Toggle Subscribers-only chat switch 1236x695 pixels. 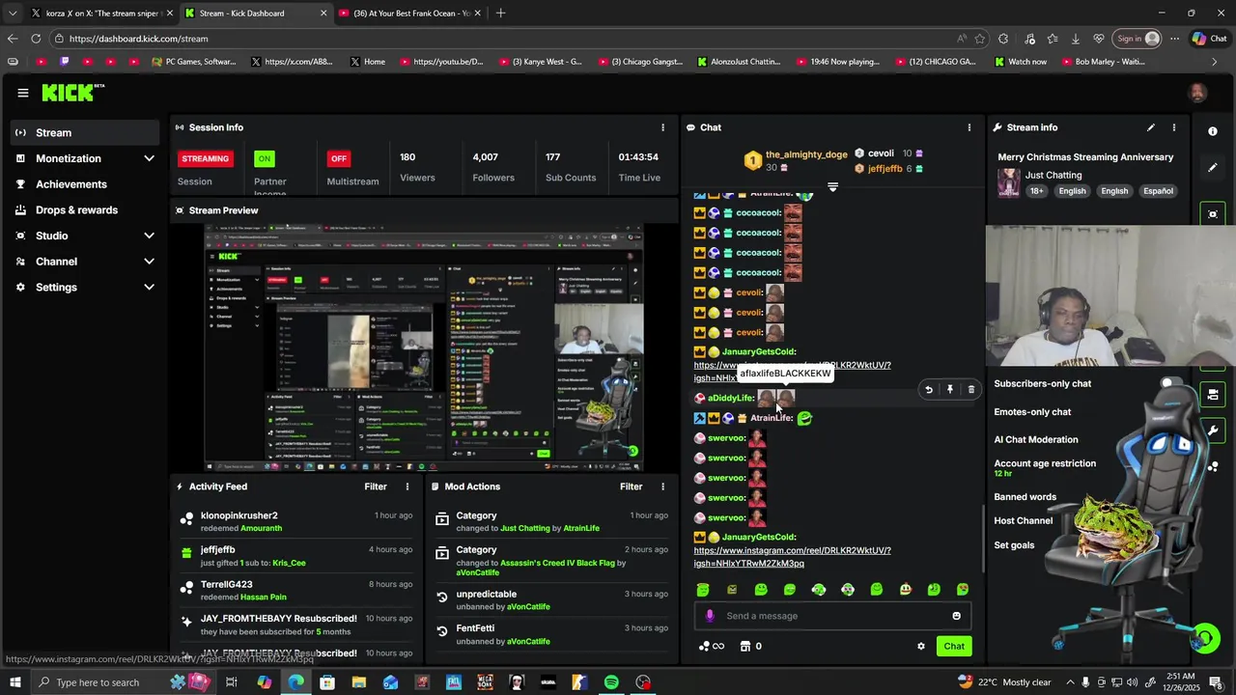click(1173, 384)
